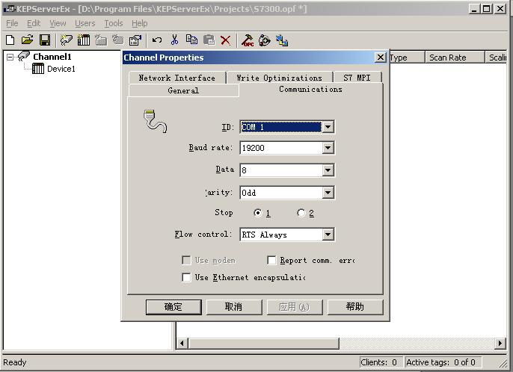This screenshot has height=372, width=513.
Task: Open the ID COM 1 dropdown
Action: click(328, 127)
